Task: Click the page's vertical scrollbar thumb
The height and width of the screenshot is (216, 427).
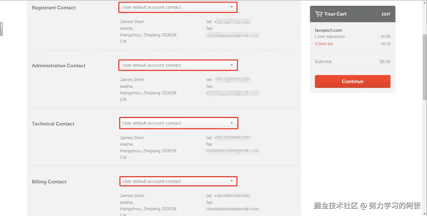Action: (x=425, y=67)
